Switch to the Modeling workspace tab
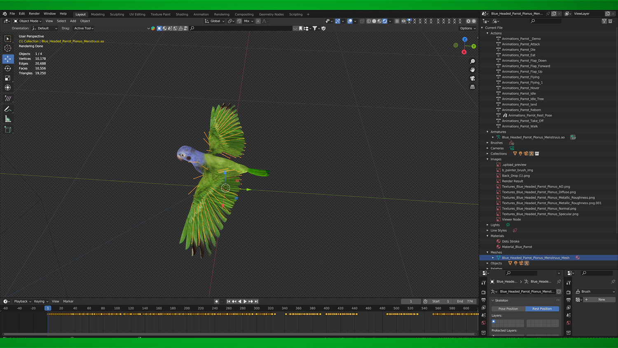This screenshot has height=348, width=618. (x=98, y=14)
